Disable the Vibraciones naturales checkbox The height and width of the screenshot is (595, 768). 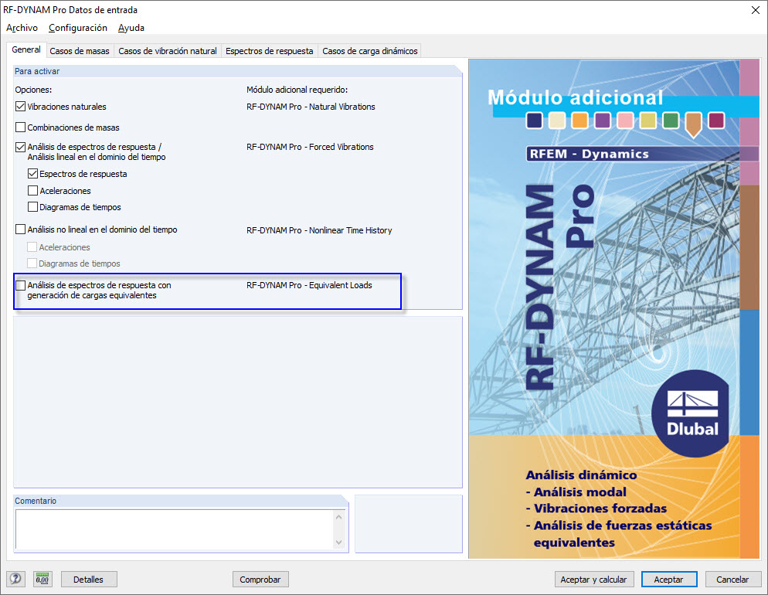pyautogui.click(x=19, y=107)
